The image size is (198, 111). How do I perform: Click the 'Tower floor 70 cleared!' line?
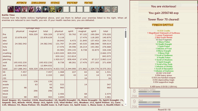point(164,19)
